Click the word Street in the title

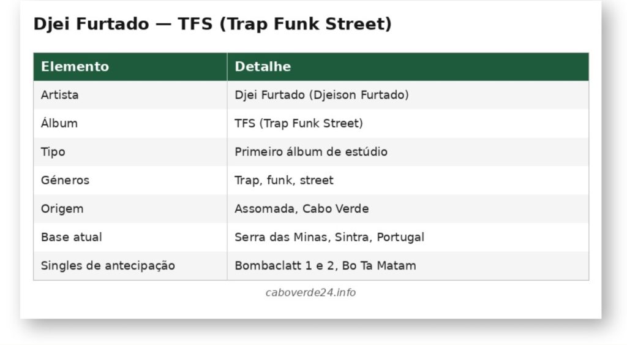point(358,24)
